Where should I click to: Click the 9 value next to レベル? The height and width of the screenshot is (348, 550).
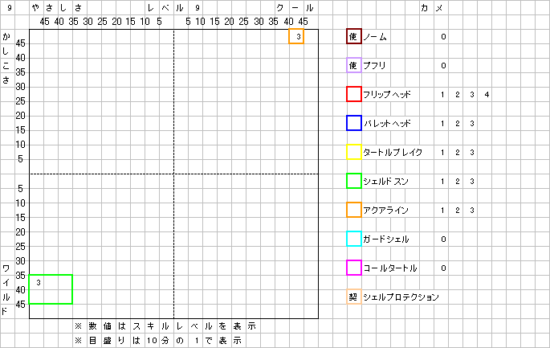198,8
